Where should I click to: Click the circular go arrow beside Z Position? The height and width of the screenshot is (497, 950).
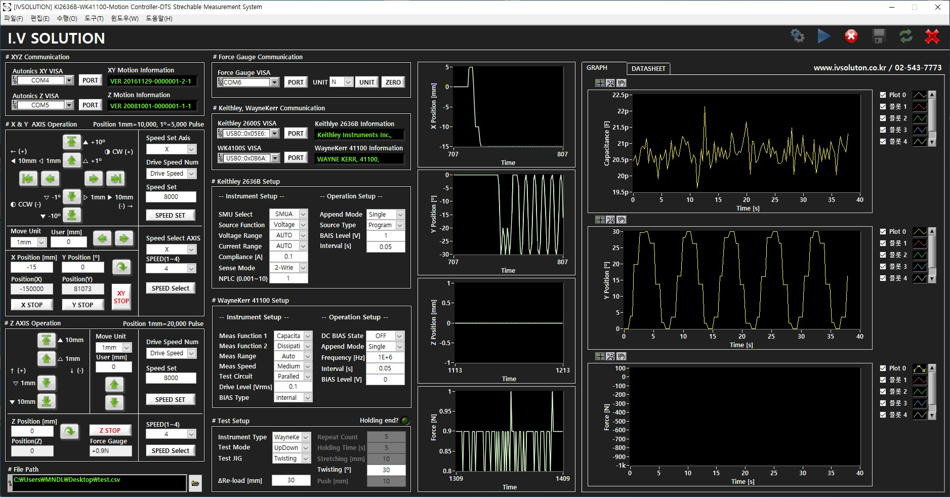(x=69, y=431)
